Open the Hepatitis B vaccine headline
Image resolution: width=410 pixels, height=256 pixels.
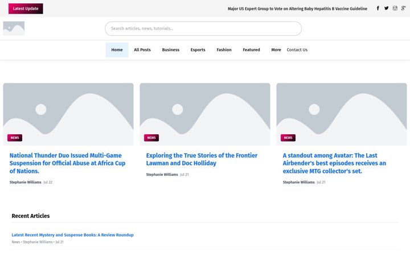[x=297, y=9]
